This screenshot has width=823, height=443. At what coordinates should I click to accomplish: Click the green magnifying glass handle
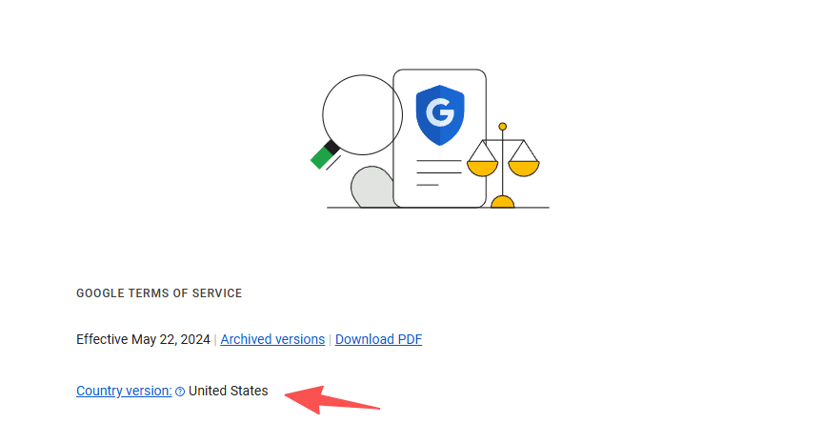(x=321, y=157)
